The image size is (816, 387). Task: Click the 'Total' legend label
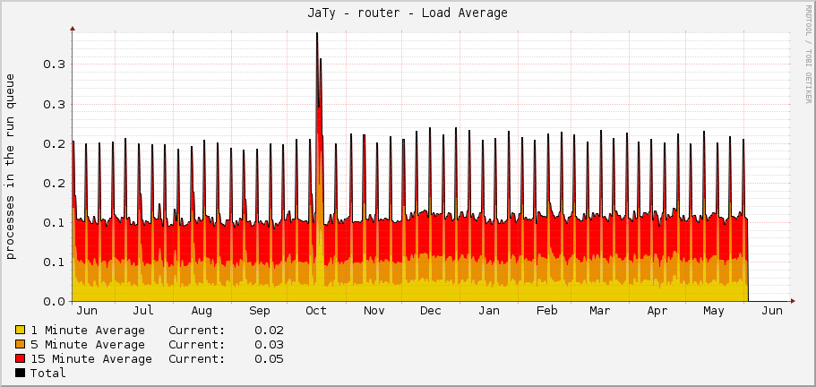[47, 373]
